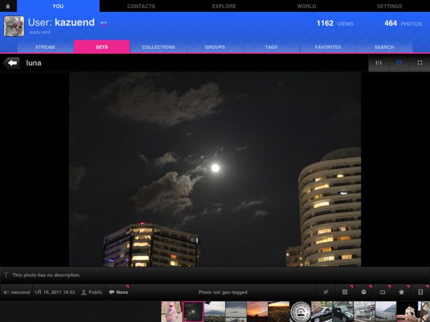This screenshot has height=322, width=430.
Task: Tap the home icon in top bar
Action: click(8, 6)
